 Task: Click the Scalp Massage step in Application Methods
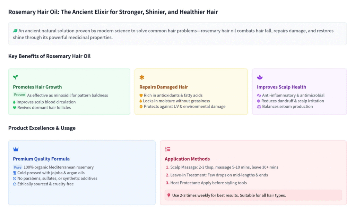pyautogui.click(x=224, y=167)
